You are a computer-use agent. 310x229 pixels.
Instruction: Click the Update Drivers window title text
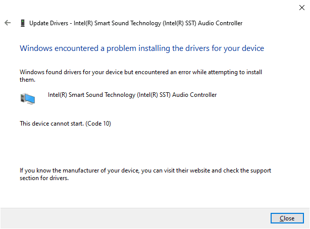point(135,23)
